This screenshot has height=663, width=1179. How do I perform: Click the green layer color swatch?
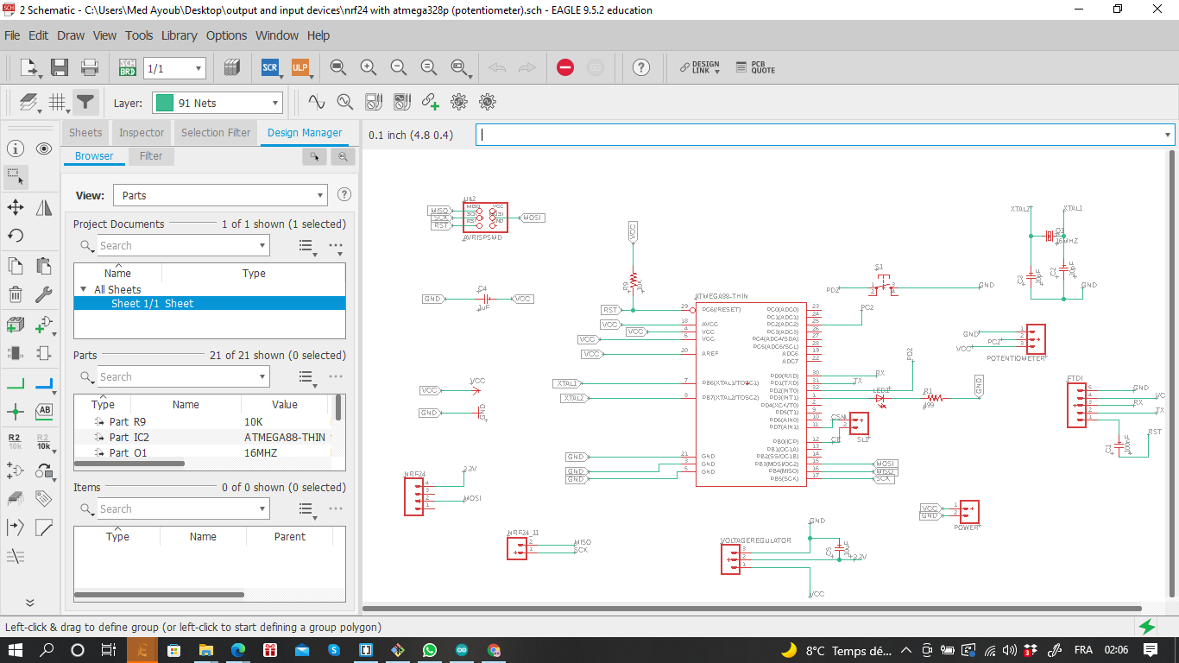[x=164, y=103]
